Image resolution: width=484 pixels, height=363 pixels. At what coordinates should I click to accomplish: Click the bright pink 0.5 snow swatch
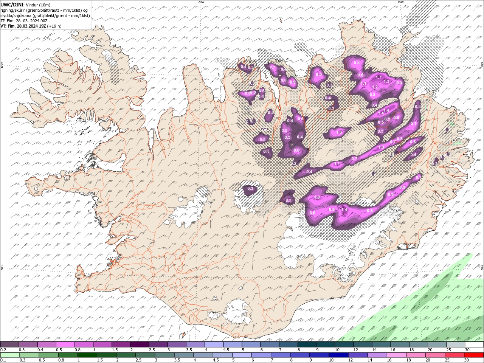65,344
